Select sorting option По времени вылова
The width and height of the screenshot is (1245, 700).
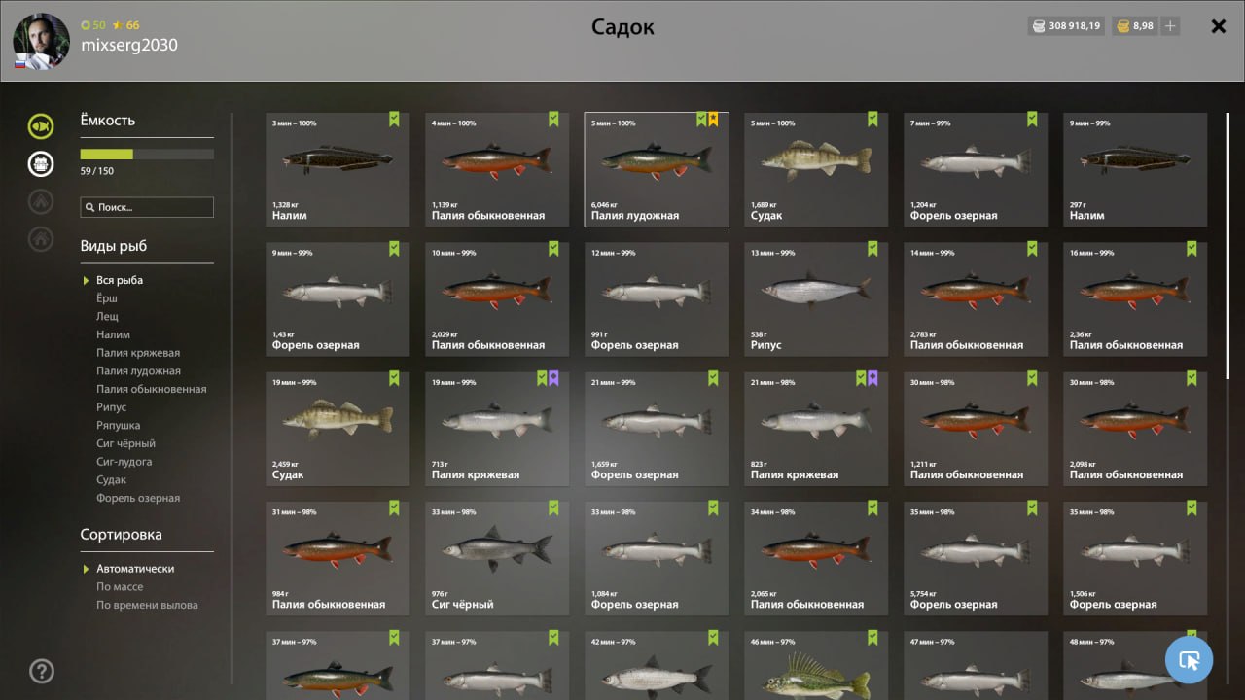click(x=147, y=605)
